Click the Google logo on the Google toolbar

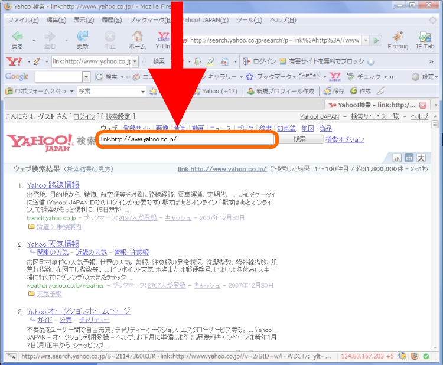(17, 76)
